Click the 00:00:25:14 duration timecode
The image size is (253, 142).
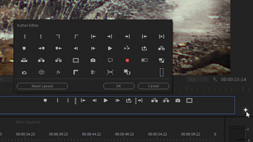234,80
